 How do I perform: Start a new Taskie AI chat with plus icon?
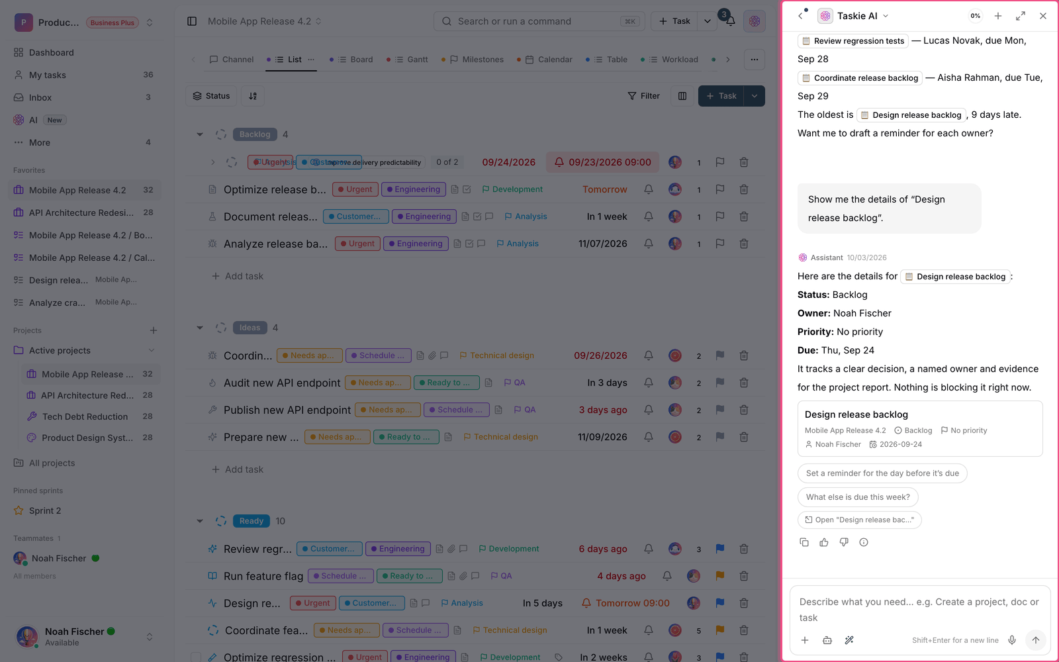pyautogui.click(x=998, y=16)
